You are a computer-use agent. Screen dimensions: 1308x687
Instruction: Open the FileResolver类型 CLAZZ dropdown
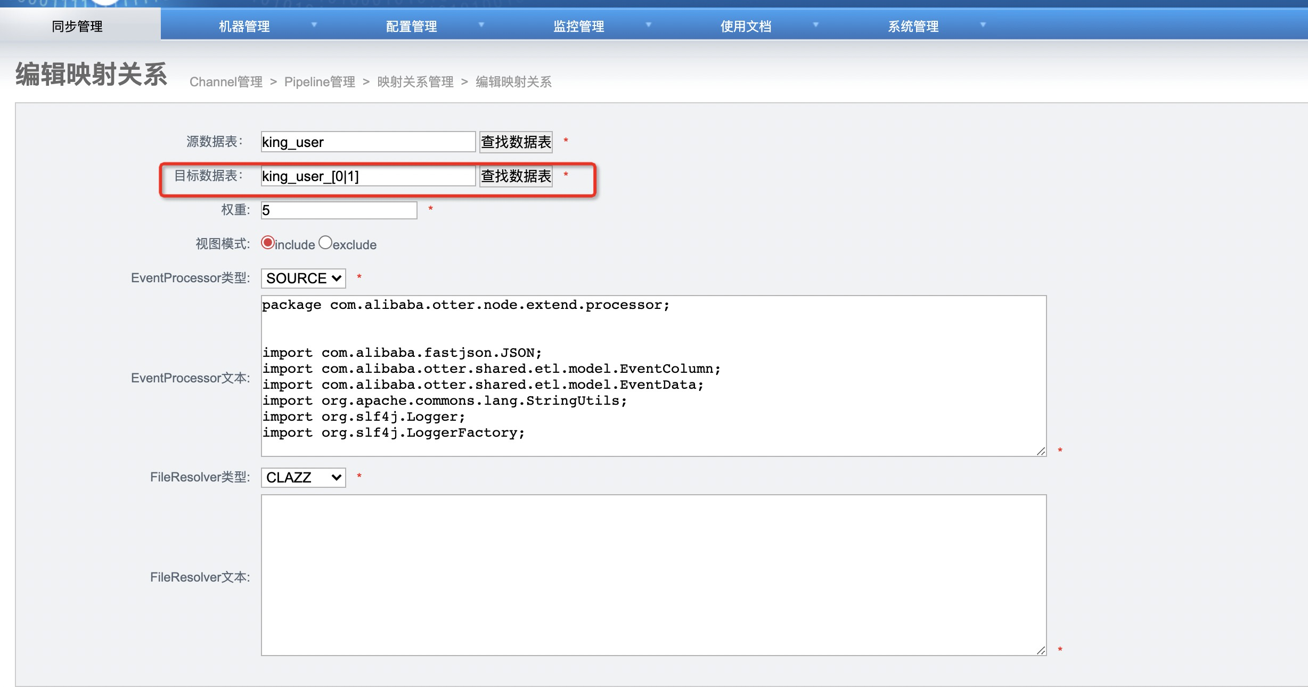click(x=303, y=477)
